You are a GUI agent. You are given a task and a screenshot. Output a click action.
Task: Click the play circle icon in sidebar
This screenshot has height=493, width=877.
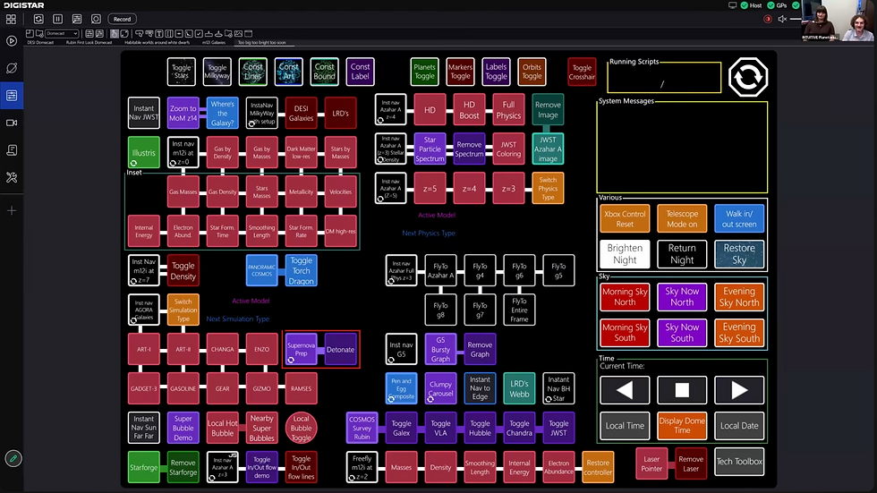(x=11, y=41)
